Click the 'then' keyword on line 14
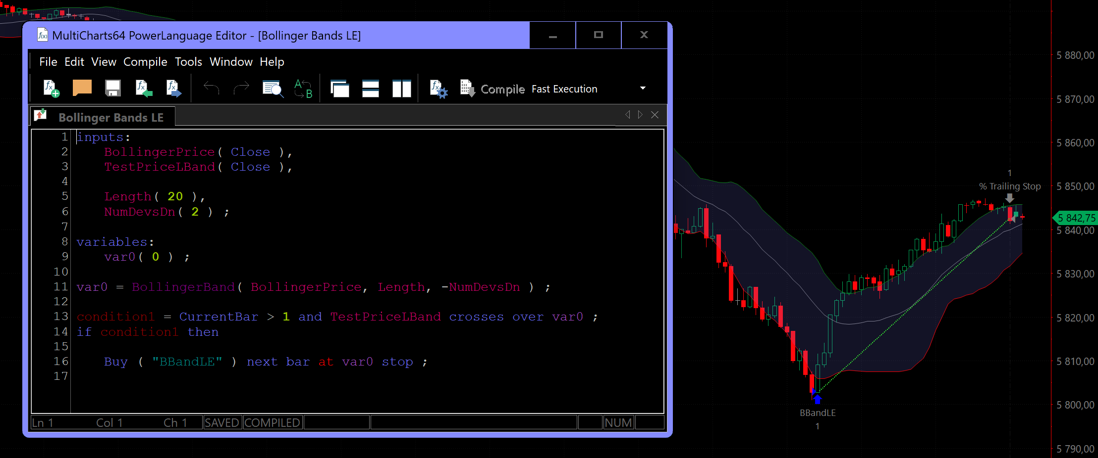 (x=203, y=332)
